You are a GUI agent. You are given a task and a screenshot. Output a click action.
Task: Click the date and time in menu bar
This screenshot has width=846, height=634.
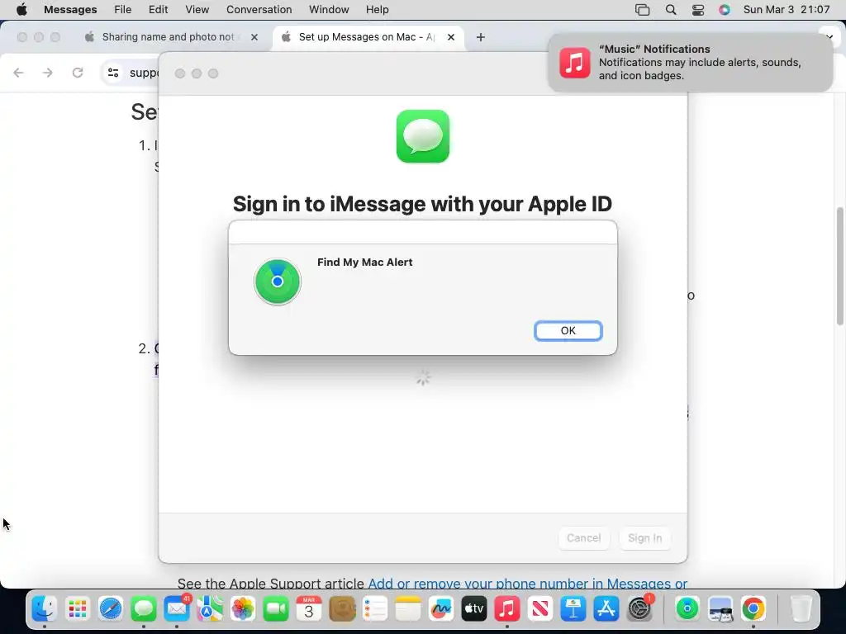tap(787, 10)
